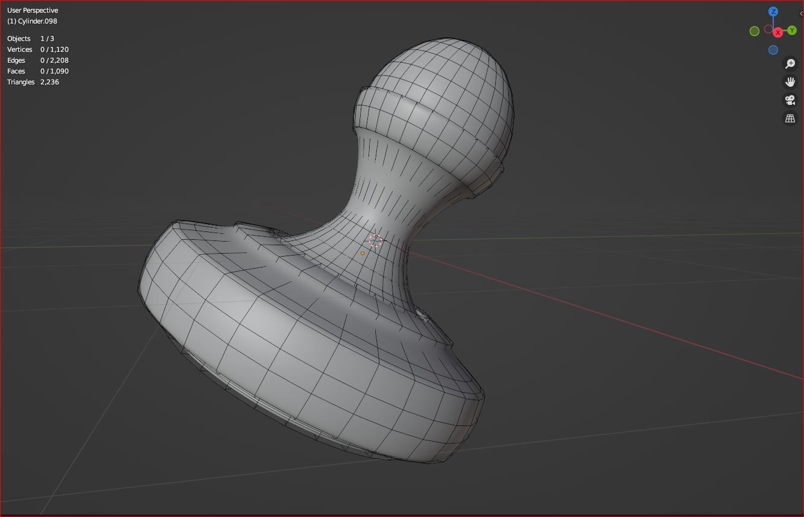Click the zoom magnifier viewport icon
Image resolution: width=804 pixels, height=517 pixels.
pyautogui.click(x=790, y=64)
